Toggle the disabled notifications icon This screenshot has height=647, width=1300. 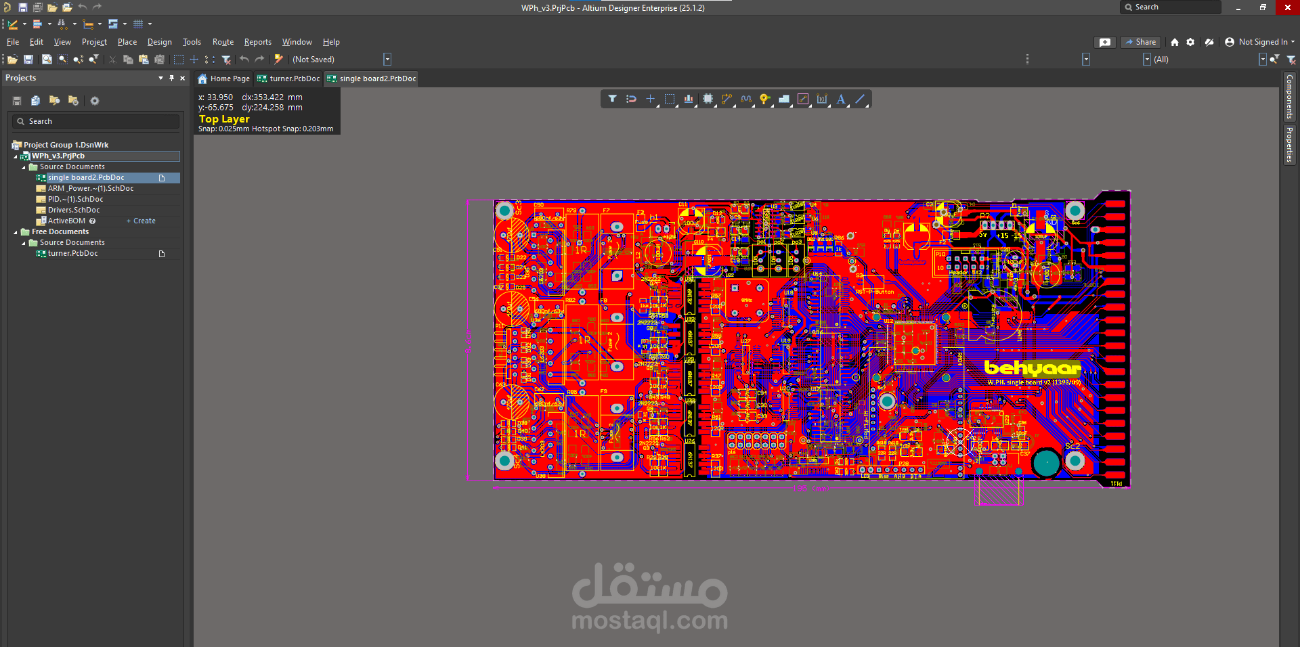pos(1209,42)
